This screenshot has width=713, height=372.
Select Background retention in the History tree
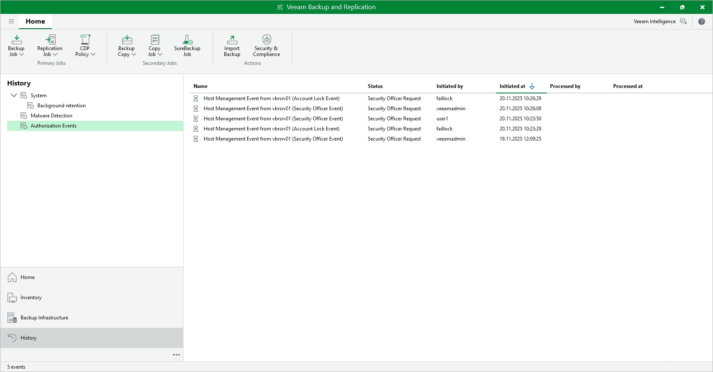(61, 106)
